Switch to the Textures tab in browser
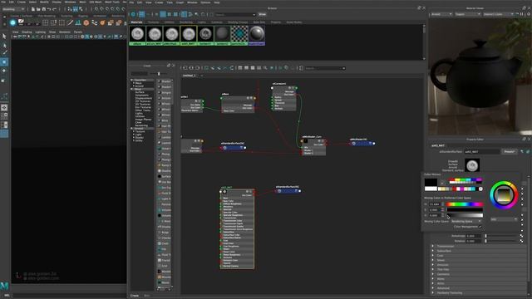This screenshot has width=532, height=299. (x=153, y=22)
